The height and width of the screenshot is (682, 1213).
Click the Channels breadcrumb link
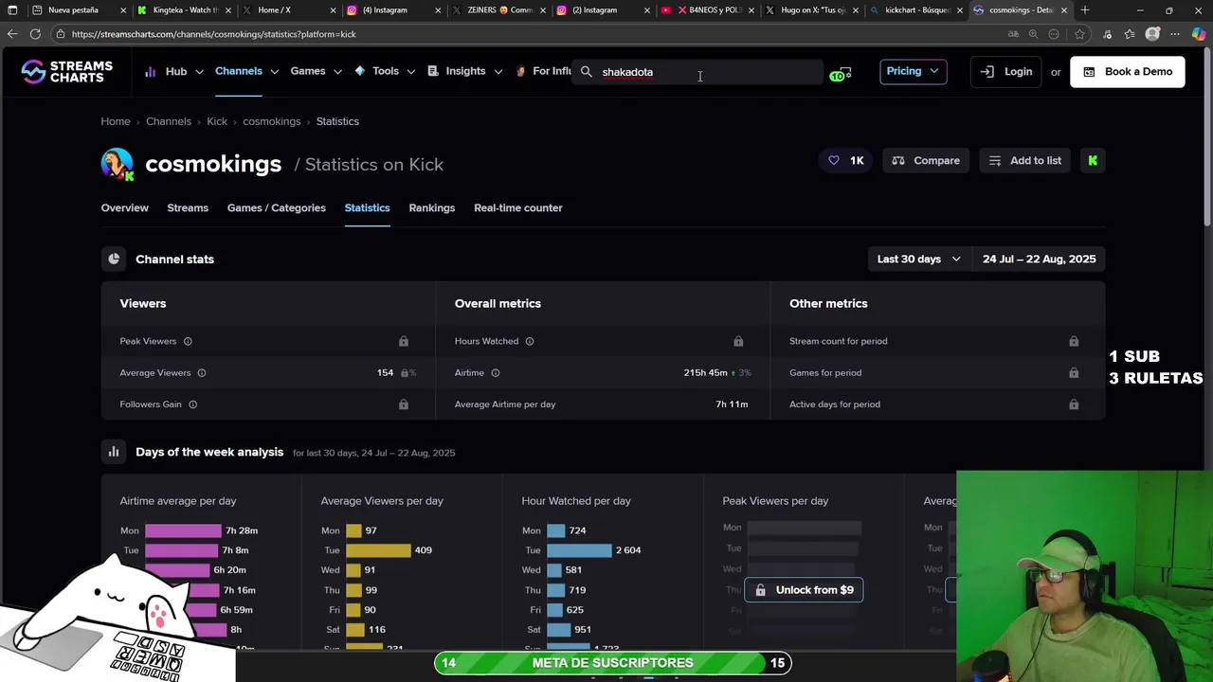click(169, 121)
